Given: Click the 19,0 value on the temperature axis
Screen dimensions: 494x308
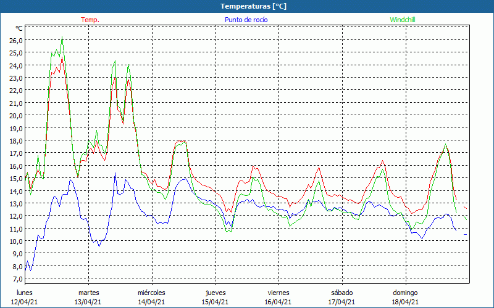Looking at the screenshot, I should coord(16,128).
